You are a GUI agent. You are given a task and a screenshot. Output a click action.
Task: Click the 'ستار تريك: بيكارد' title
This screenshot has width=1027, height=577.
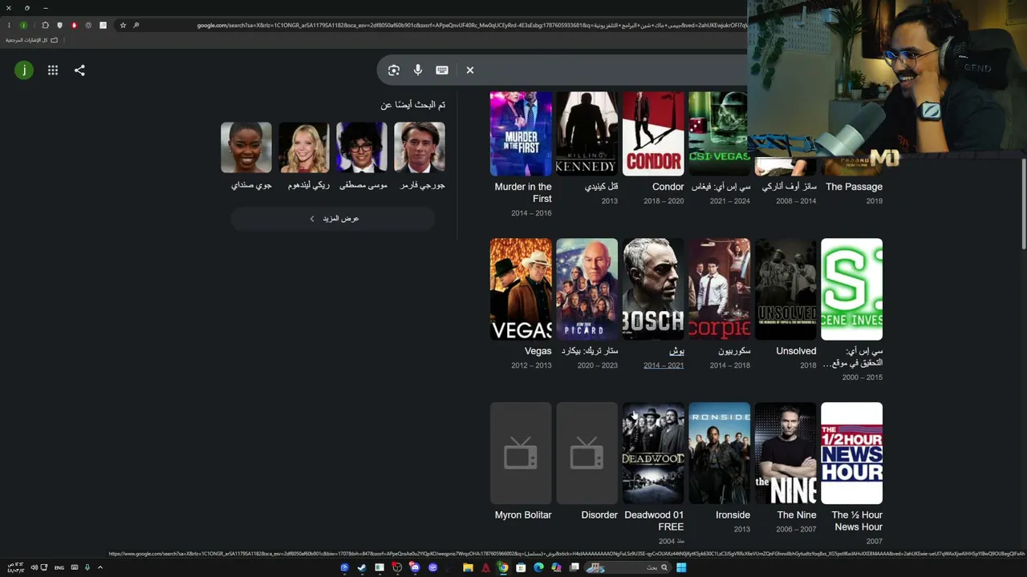[590, 351]
